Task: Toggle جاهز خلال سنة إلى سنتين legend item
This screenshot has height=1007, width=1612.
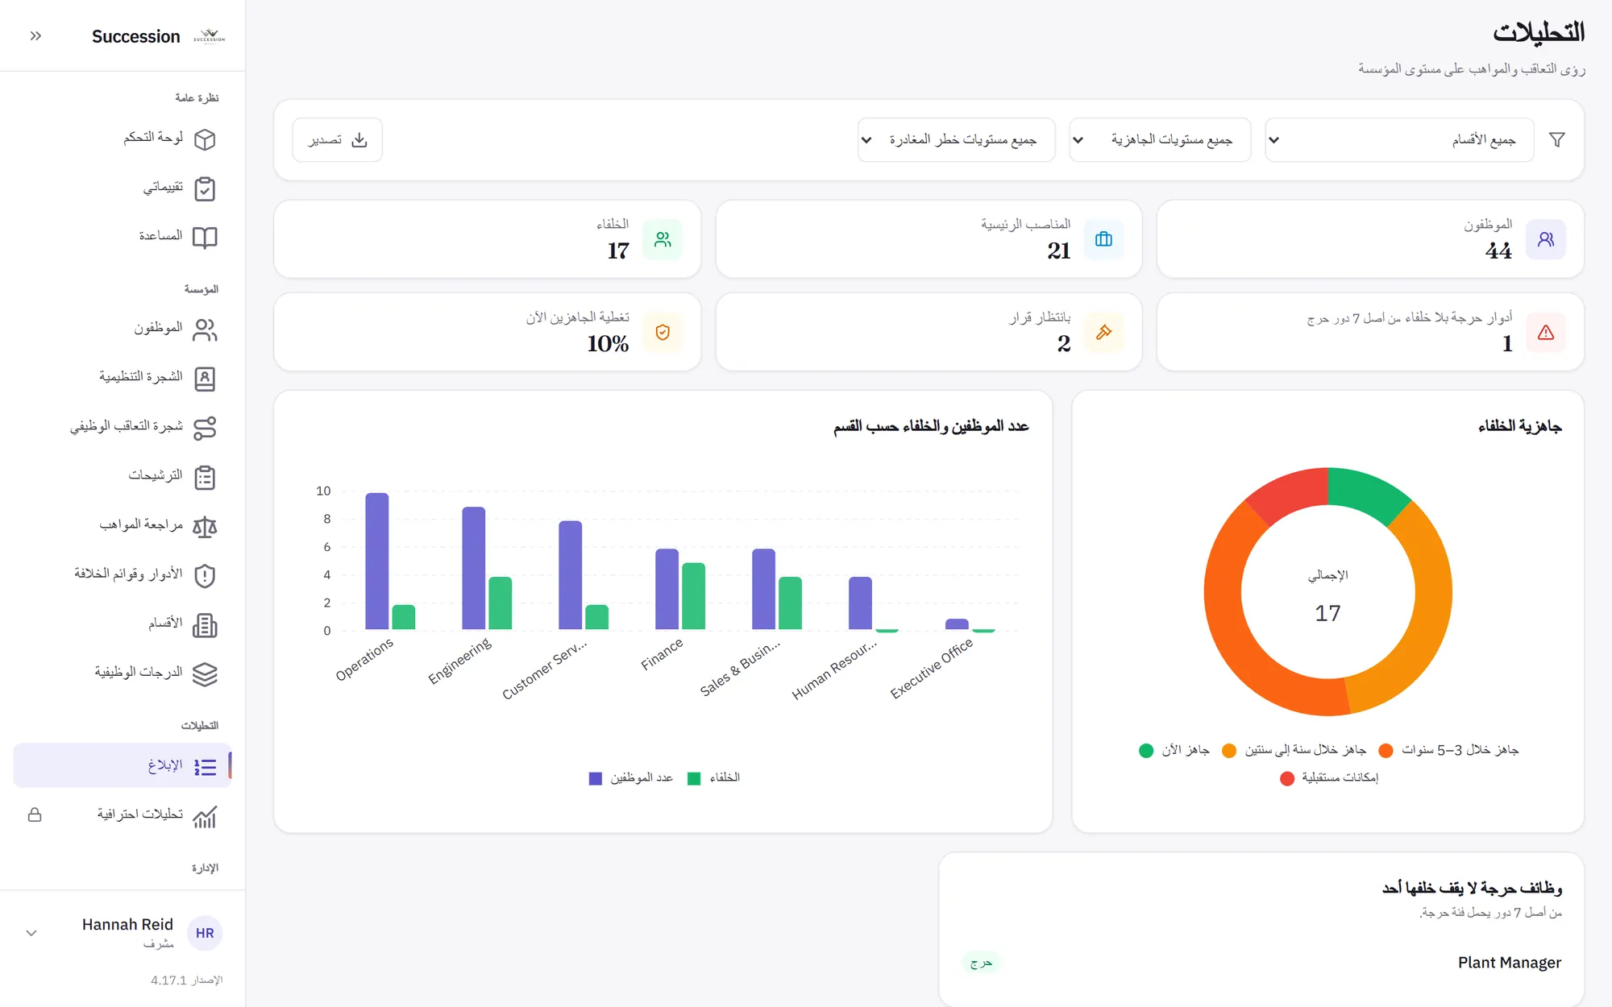Action: [1294, 751]
